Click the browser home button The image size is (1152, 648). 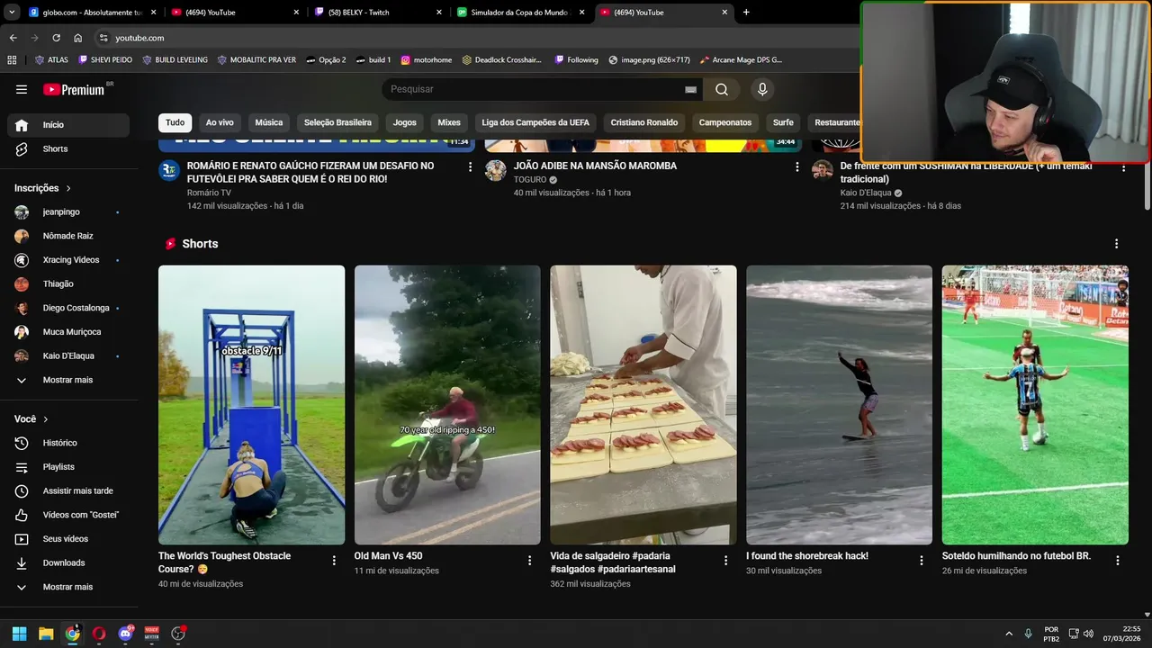click(x=78, y=38)
